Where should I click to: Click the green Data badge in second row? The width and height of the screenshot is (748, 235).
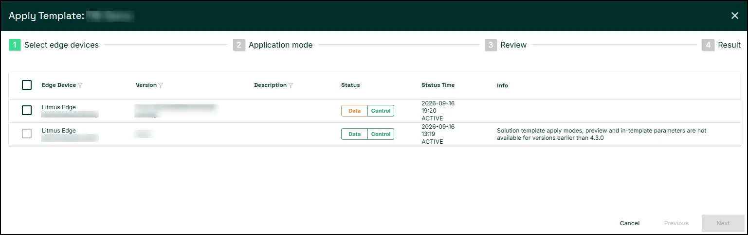pos(354,134)
